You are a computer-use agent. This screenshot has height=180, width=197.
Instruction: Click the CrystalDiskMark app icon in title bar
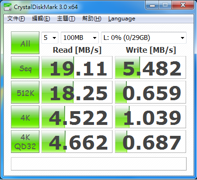pos(8,7)
